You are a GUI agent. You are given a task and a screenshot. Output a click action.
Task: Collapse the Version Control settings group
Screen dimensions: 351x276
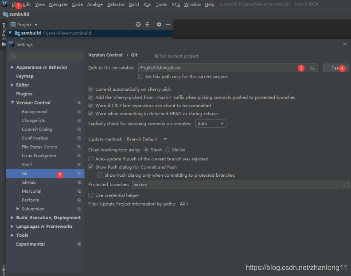[12, 102]
